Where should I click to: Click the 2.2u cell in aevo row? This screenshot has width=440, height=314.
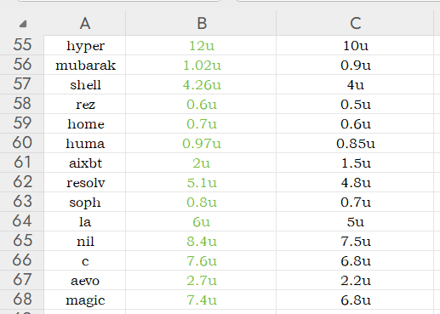[355, 280]
